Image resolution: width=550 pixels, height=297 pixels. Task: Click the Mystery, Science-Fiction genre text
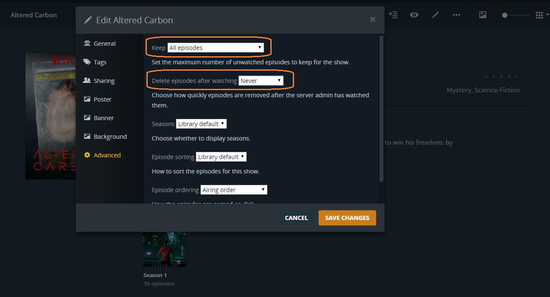point(483,90)
